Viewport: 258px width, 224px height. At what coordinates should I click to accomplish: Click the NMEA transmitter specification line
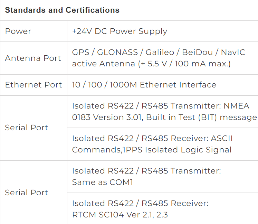[x=161, y=106]
